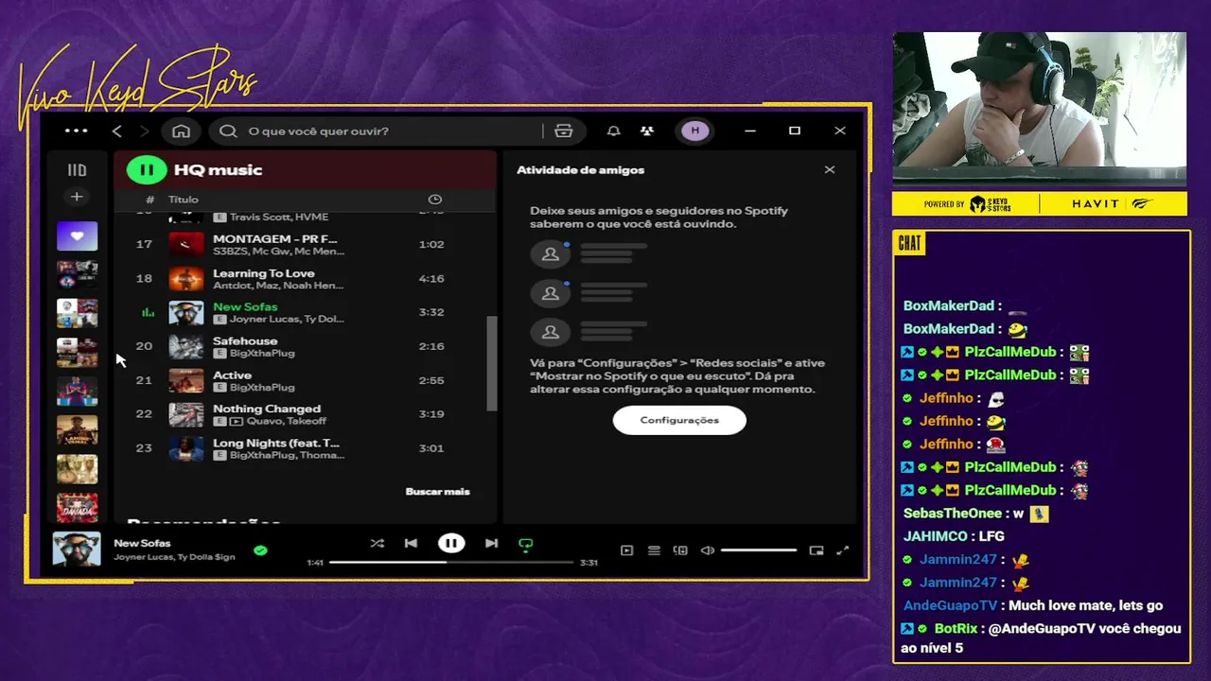Click the 'Active' album cover
Screen dimensions: 1211x681
point(186,380)
